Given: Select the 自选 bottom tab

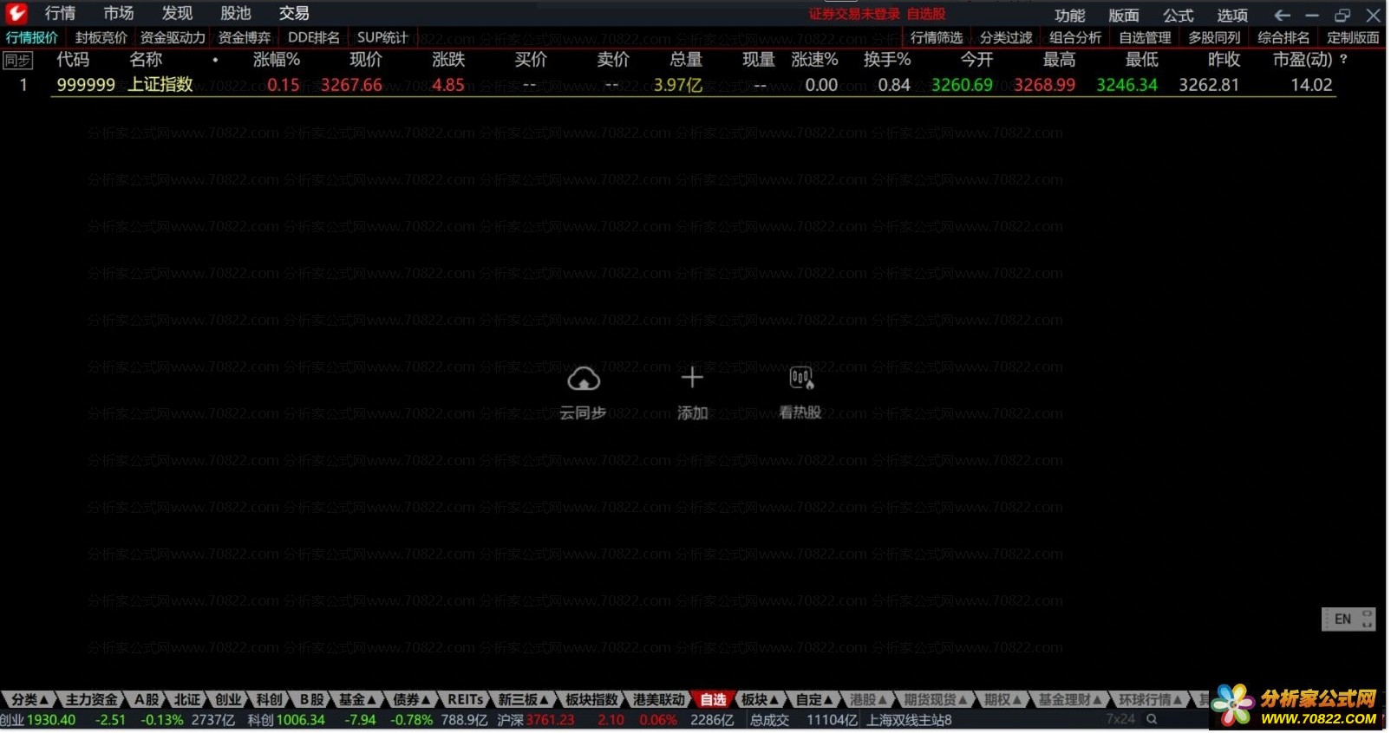Looking at the screenshot, I should coord(713,699).
